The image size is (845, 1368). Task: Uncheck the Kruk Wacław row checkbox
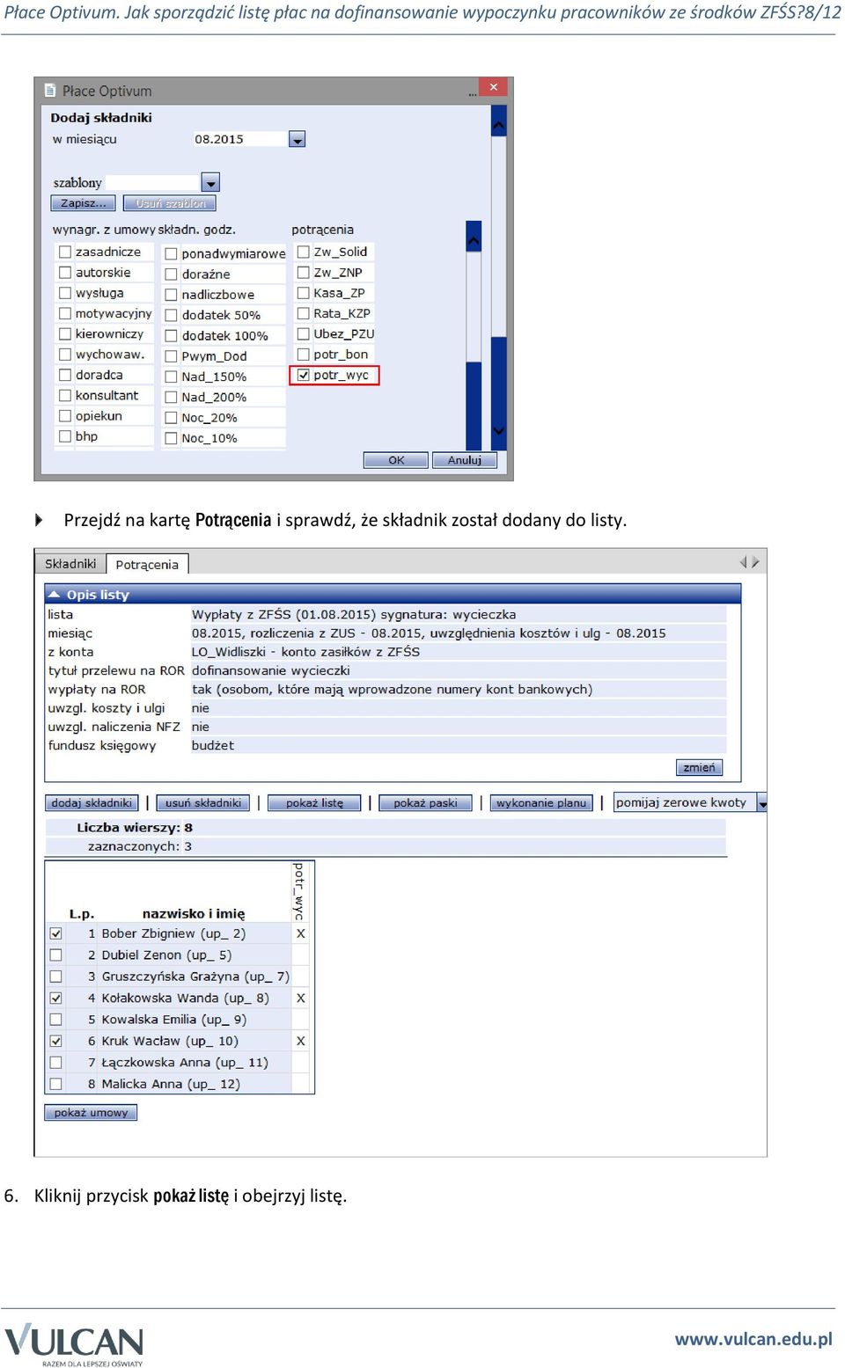(x=56, y=1041)
